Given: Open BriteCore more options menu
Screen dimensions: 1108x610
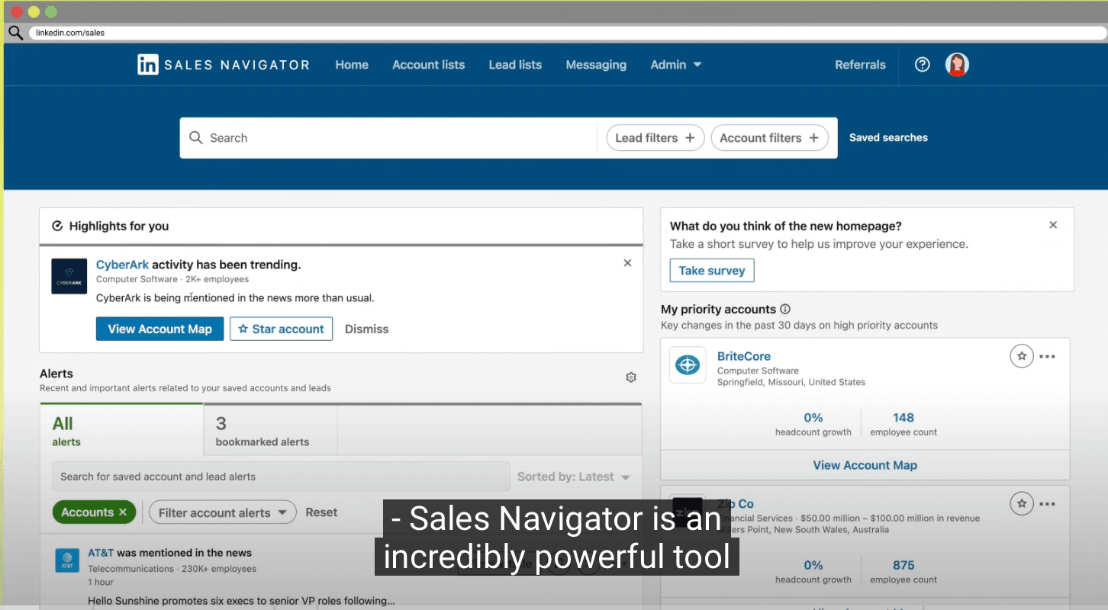Looking at the screenshot, I should coord(1048,356).
